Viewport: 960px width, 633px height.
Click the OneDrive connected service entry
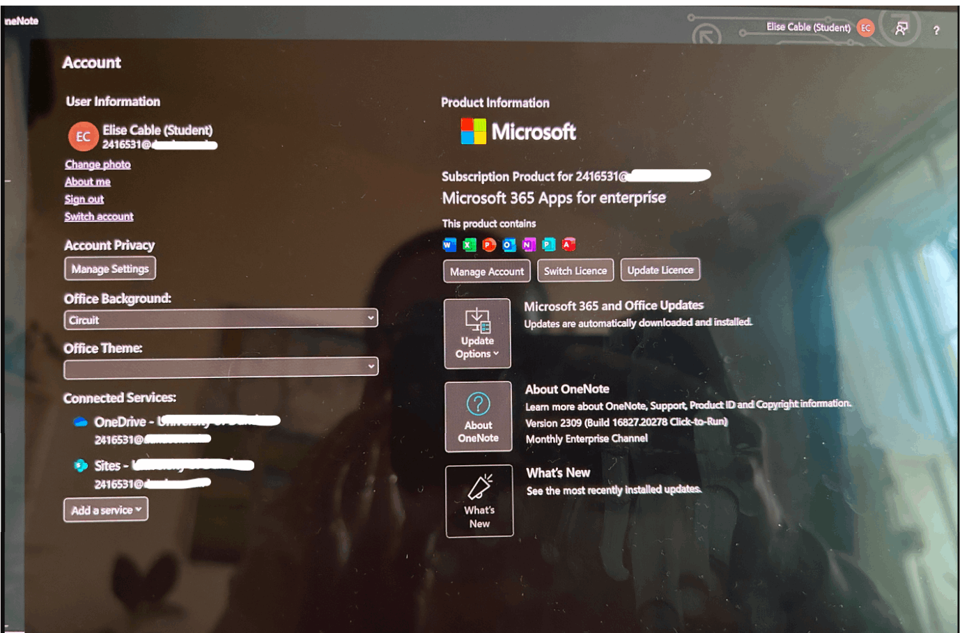[176, 430]
